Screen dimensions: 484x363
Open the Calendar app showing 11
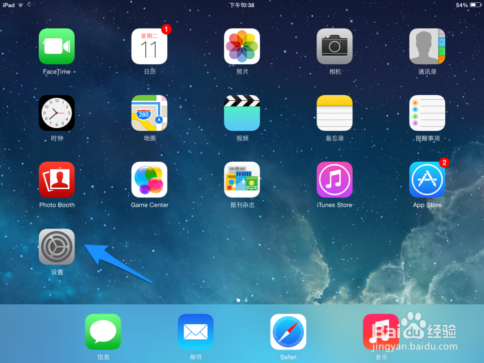click(x=150, y=46)
